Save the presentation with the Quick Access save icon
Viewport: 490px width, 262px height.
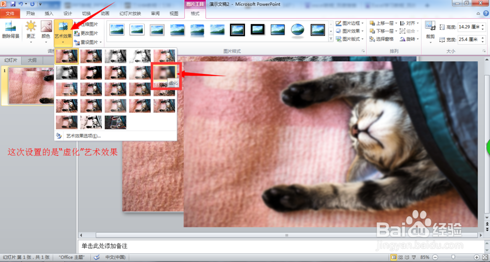(13, 4)
